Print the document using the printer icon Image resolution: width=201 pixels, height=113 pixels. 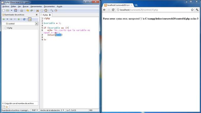[22, 10]
